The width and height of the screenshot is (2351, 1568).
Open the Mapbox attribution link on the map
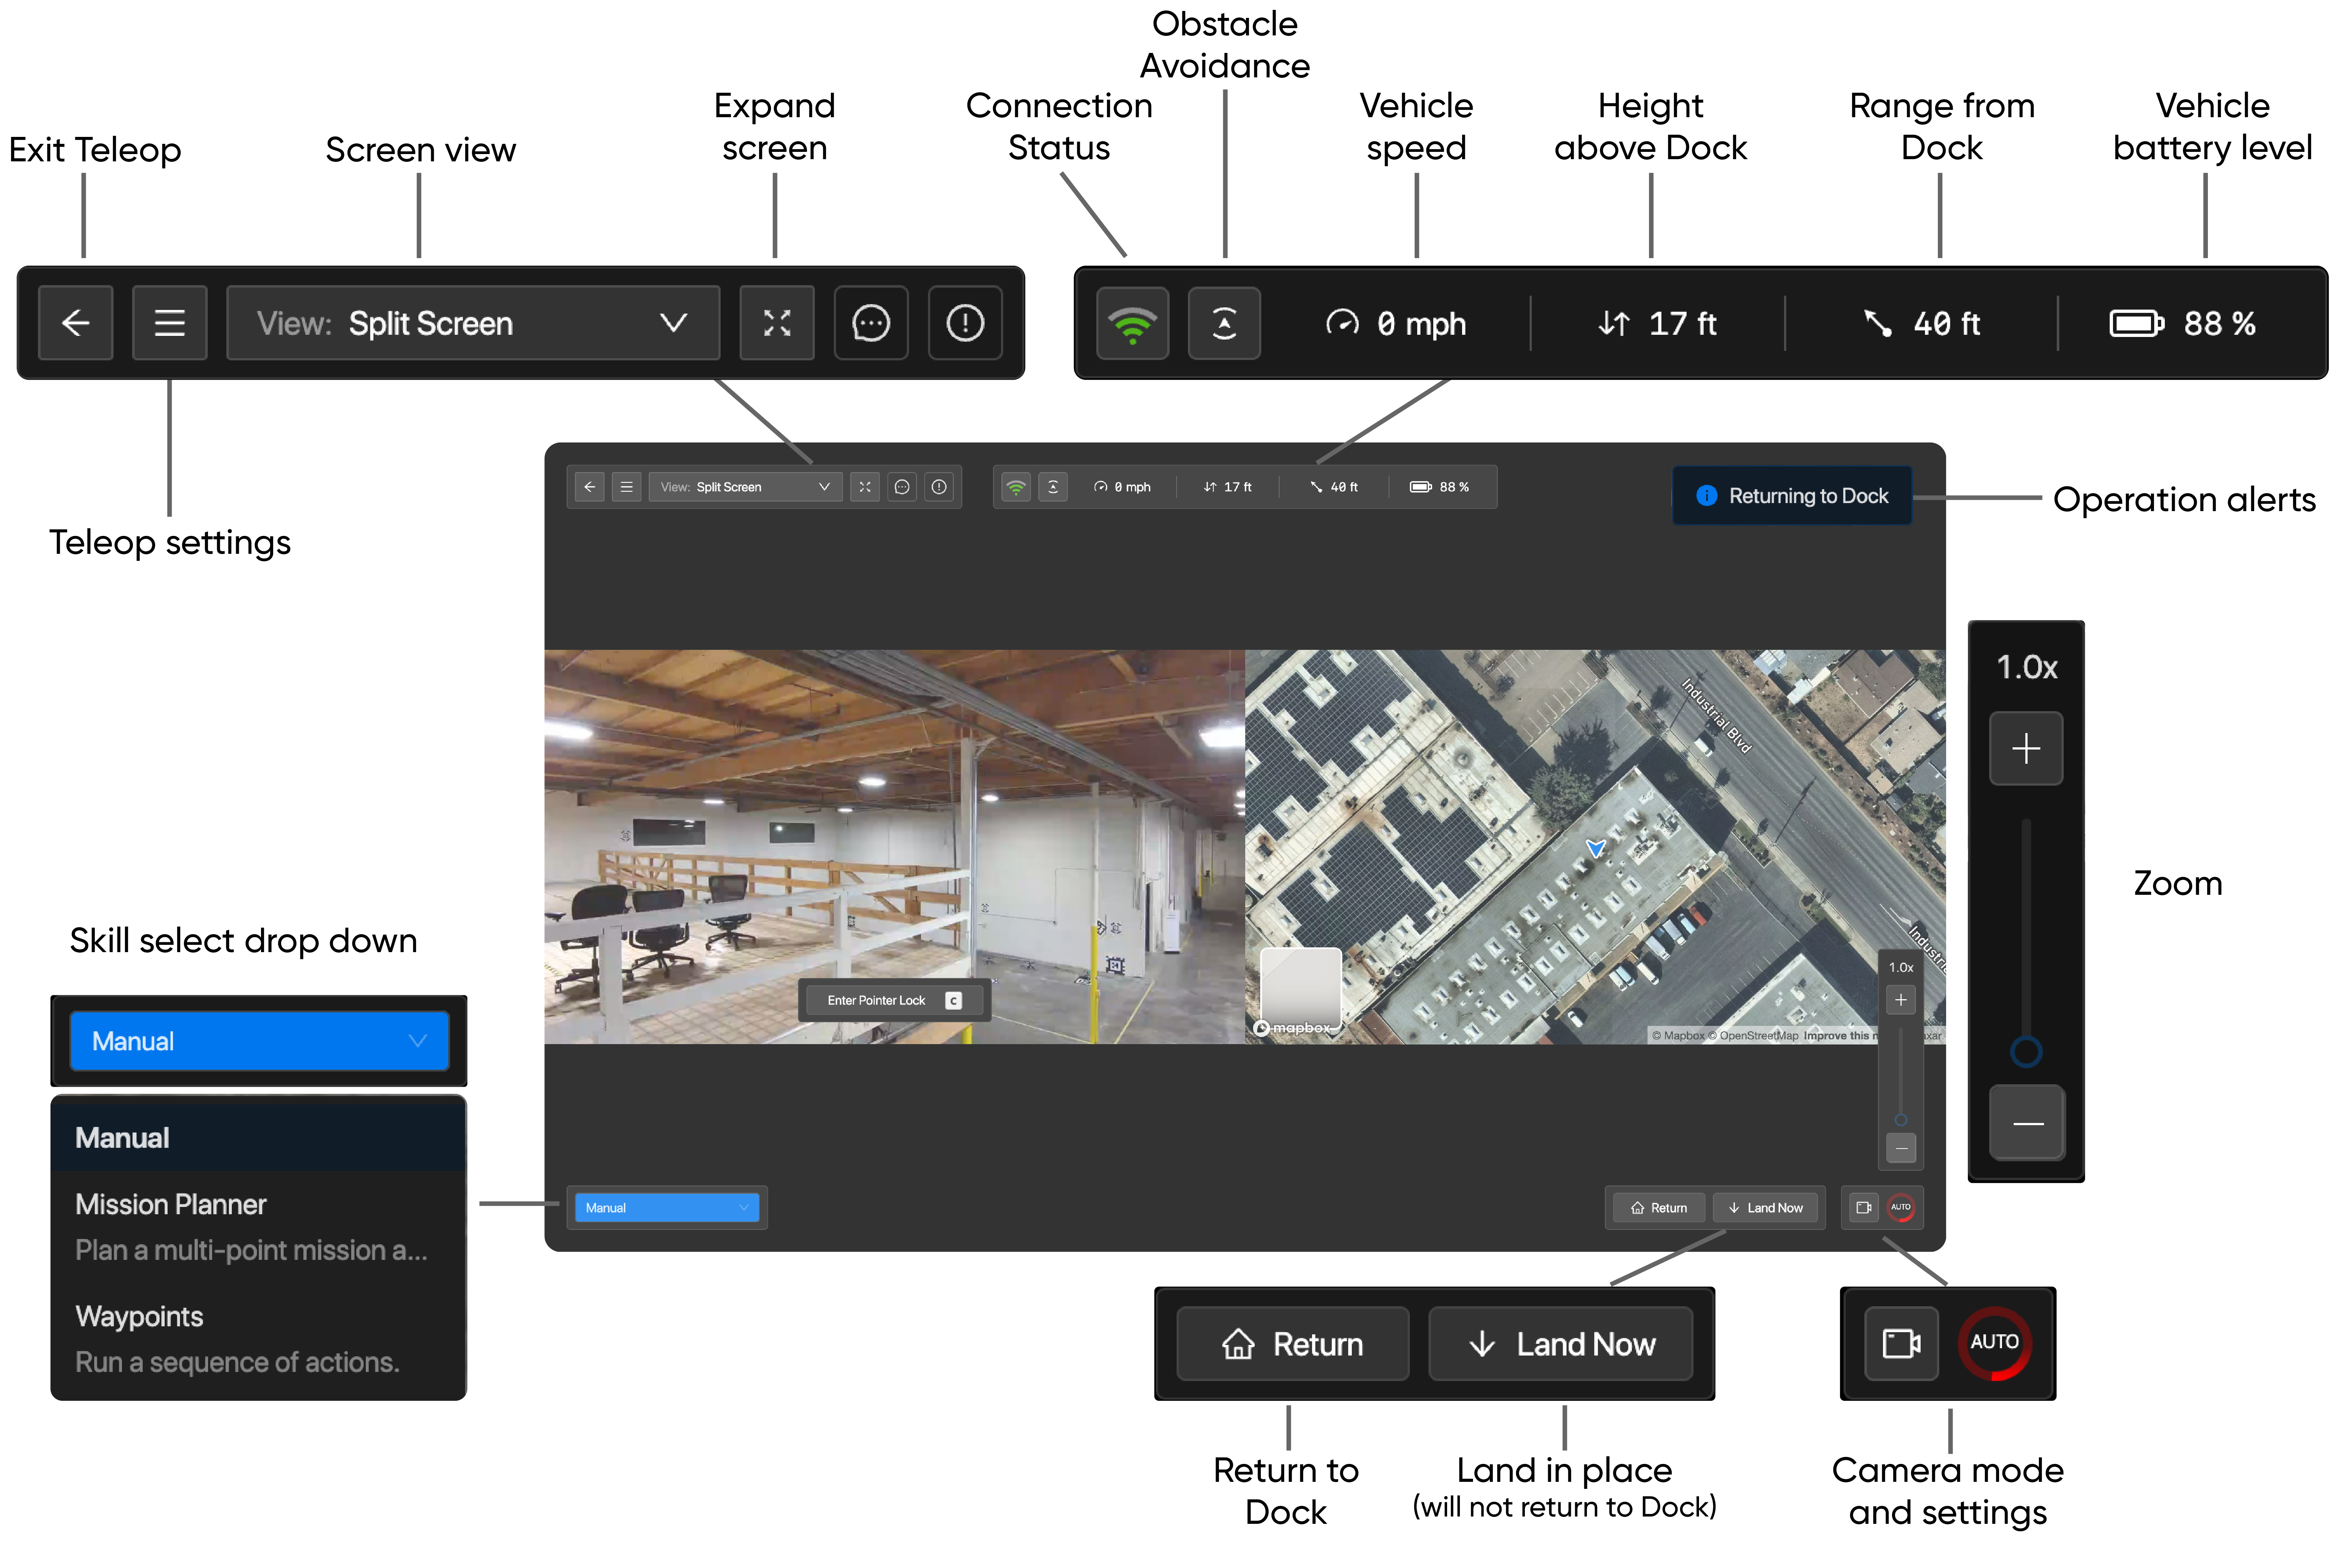(1678, 1036)
